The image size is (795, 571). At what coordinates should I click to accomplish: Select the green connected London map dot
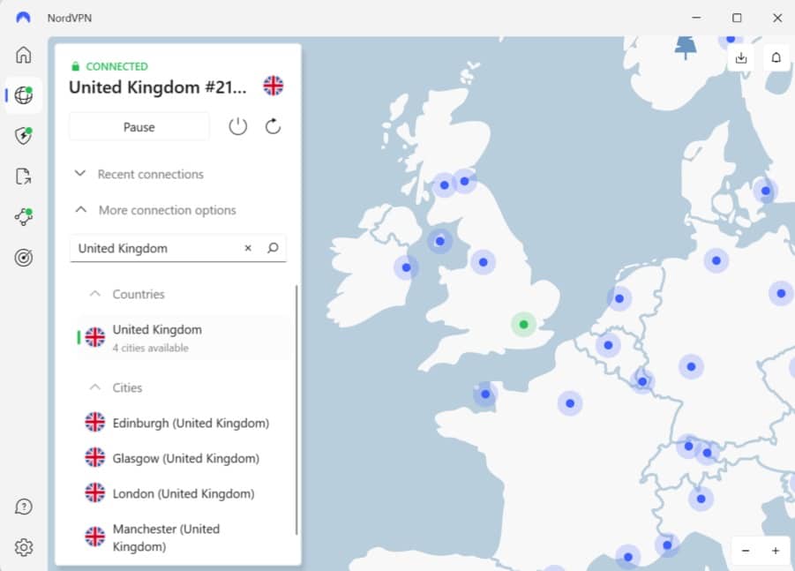click(524, 325)
